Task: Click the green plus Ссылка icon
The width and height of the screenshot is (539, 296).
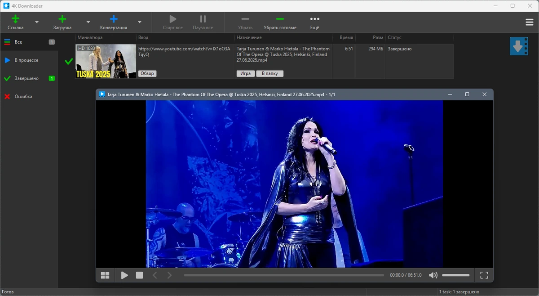Action: pyautogui.click(x=15, y=19)
